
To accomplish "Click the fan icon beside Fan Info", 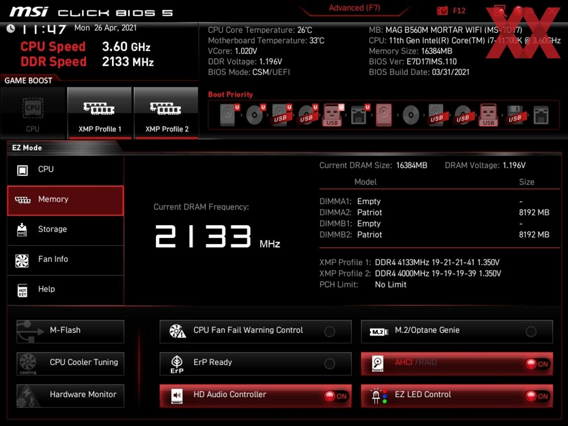I will click(22, 261).
